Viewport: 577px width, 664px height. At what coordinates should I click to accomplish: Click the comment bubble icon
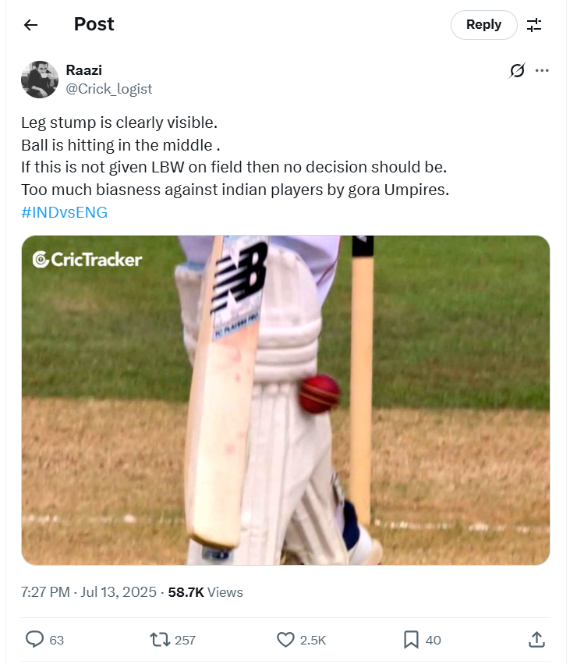35,640
